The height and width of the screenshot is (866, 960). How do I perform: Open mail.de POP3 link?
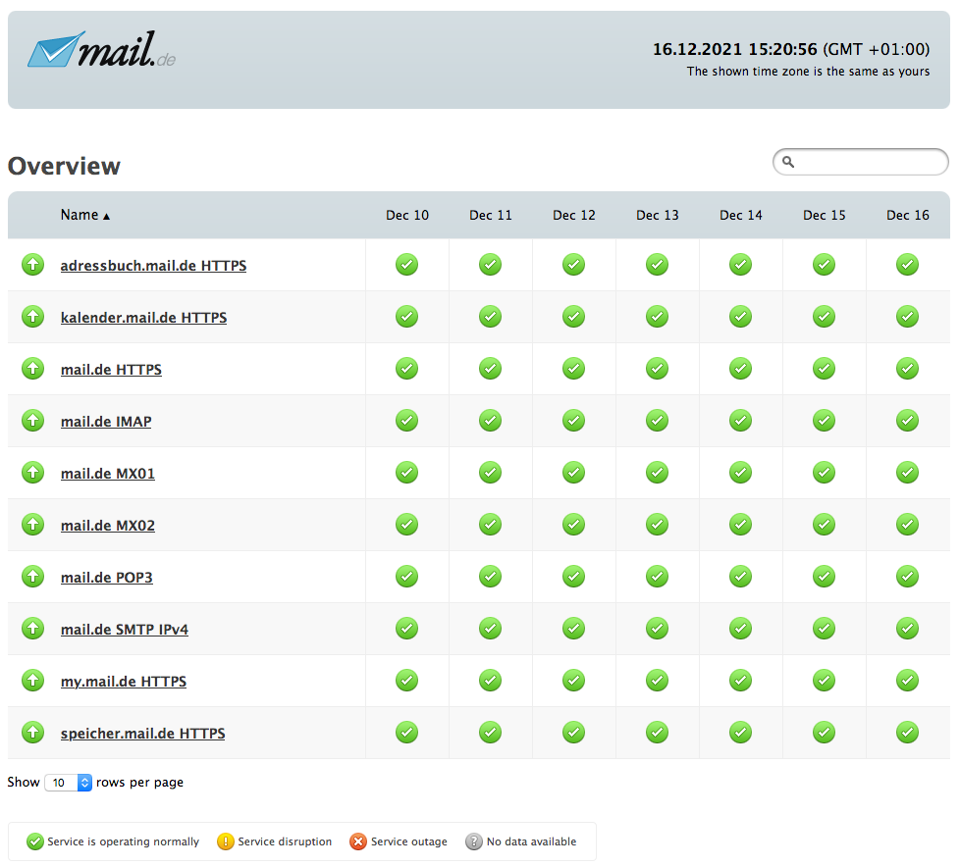pos(107,578)
